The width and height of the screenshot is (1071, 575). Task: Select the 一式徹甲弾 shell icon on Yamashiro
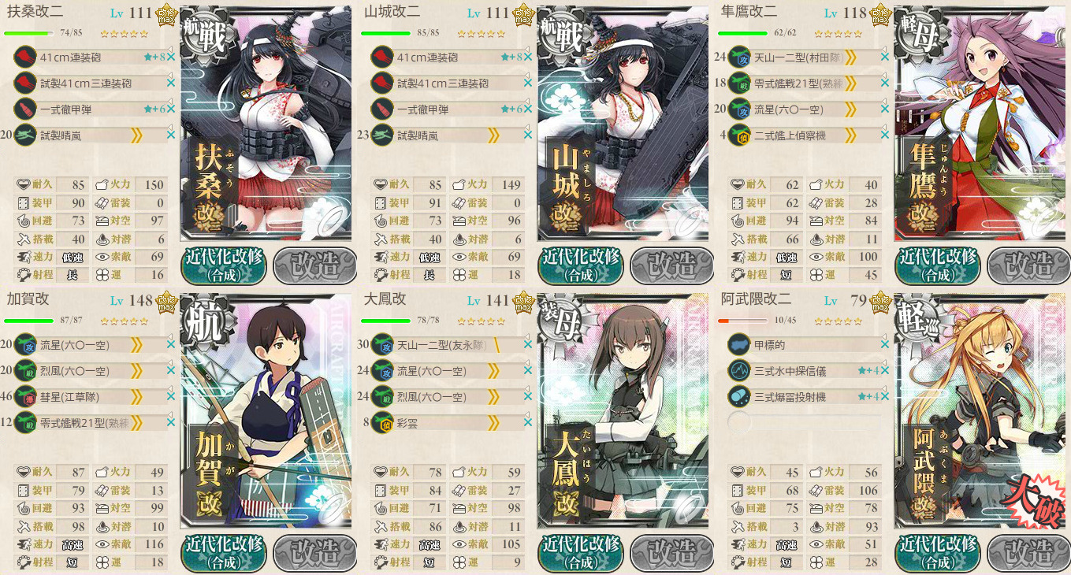click(x=383, y=109)
